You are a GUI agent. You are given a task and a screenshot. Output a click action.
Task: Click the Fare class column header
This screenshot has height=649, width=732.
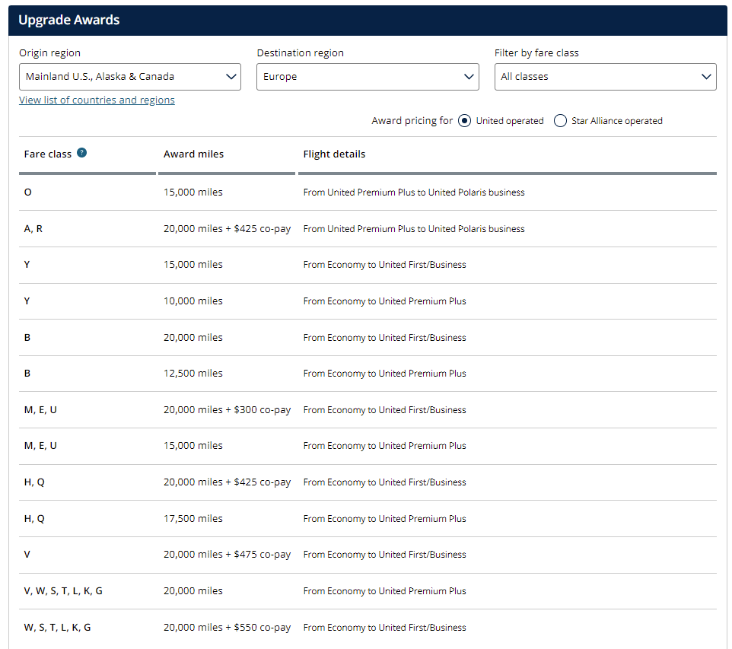48,154
